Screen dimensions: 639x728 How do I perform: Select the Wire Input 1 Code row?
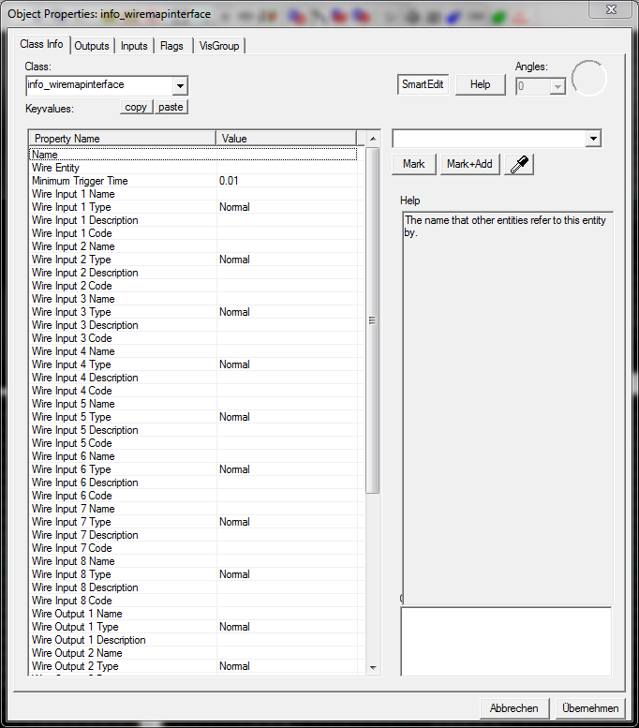coord(193,233)
